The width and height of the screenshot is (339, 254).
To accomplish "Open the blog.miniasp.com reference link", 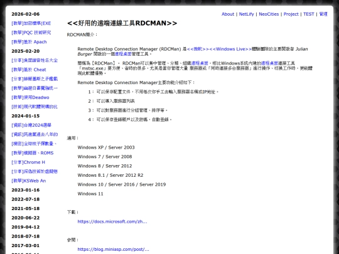I will 113,250.
